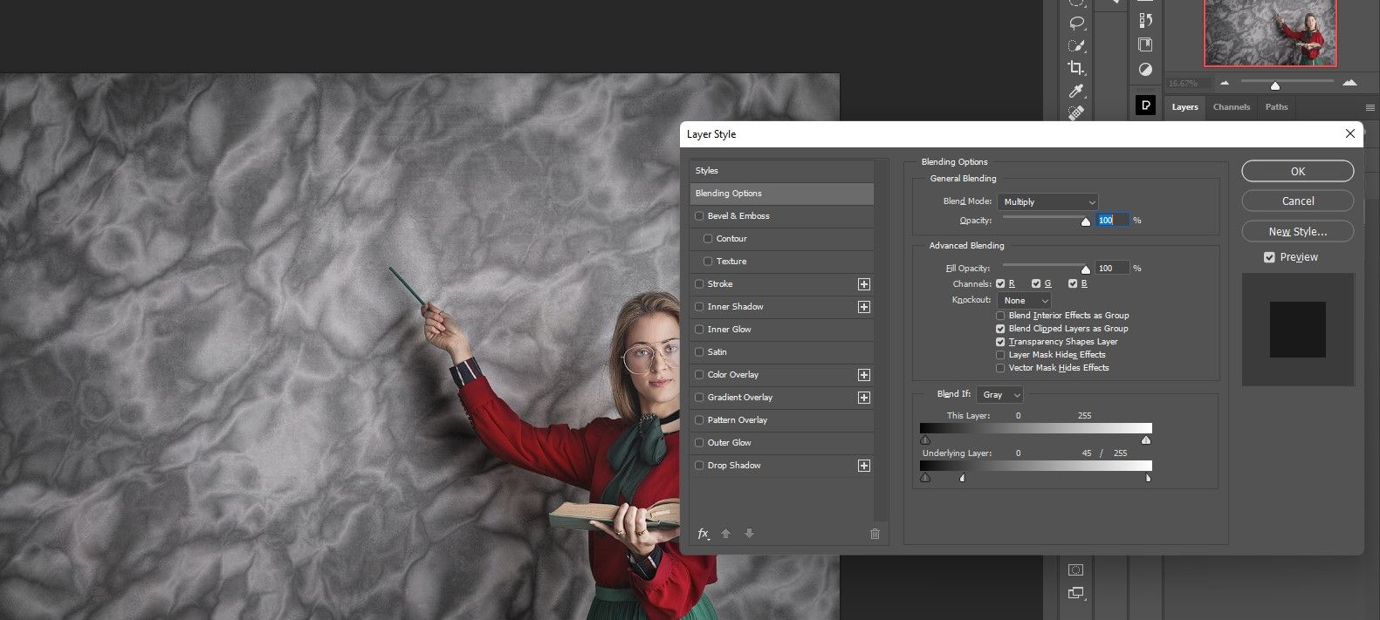Expand the Knockout dropdown

[x=1024, y=301]
